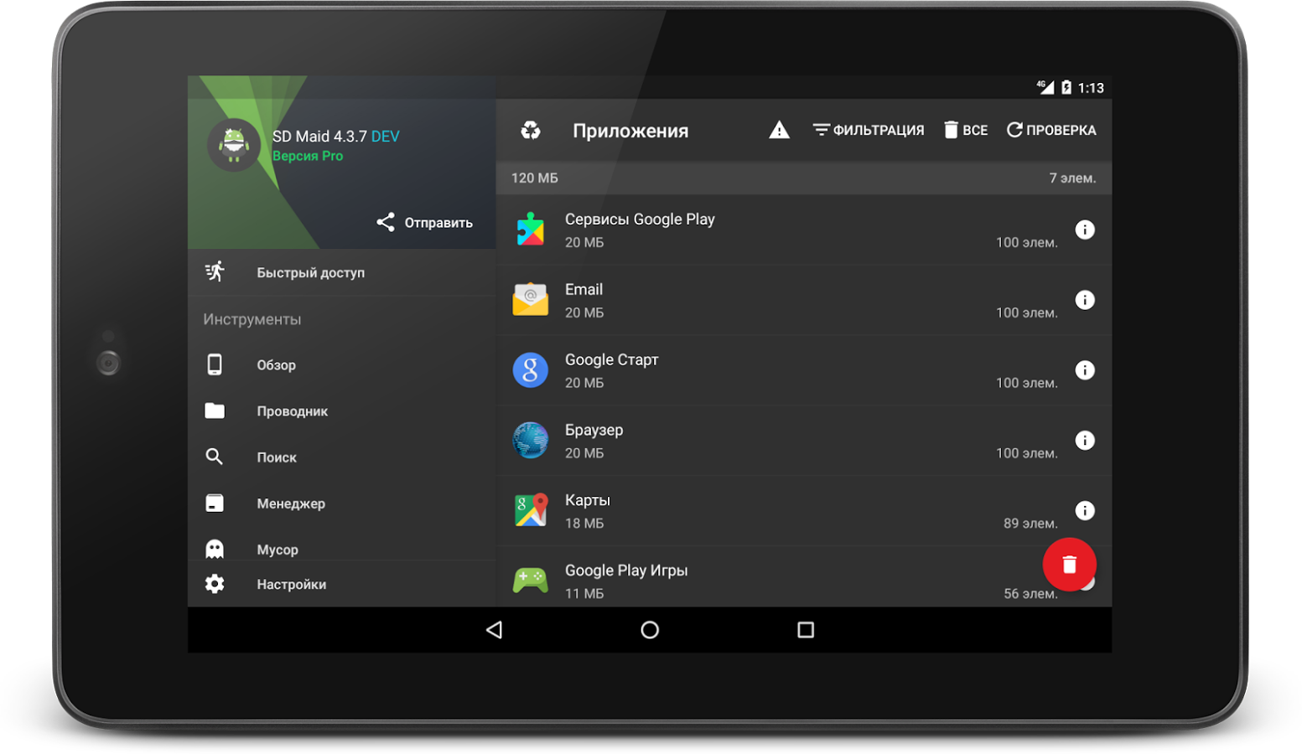
Task: Click the Поиск magnifier icon
Action: click(x=215, y=457)
